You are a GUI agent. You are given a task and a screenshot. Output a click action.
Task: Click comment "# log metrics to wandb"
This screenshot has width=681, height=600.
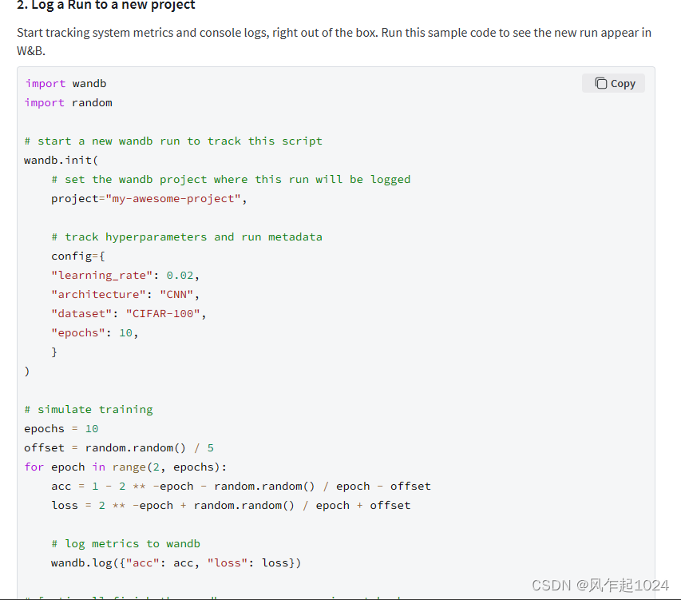tap(125, 543)
